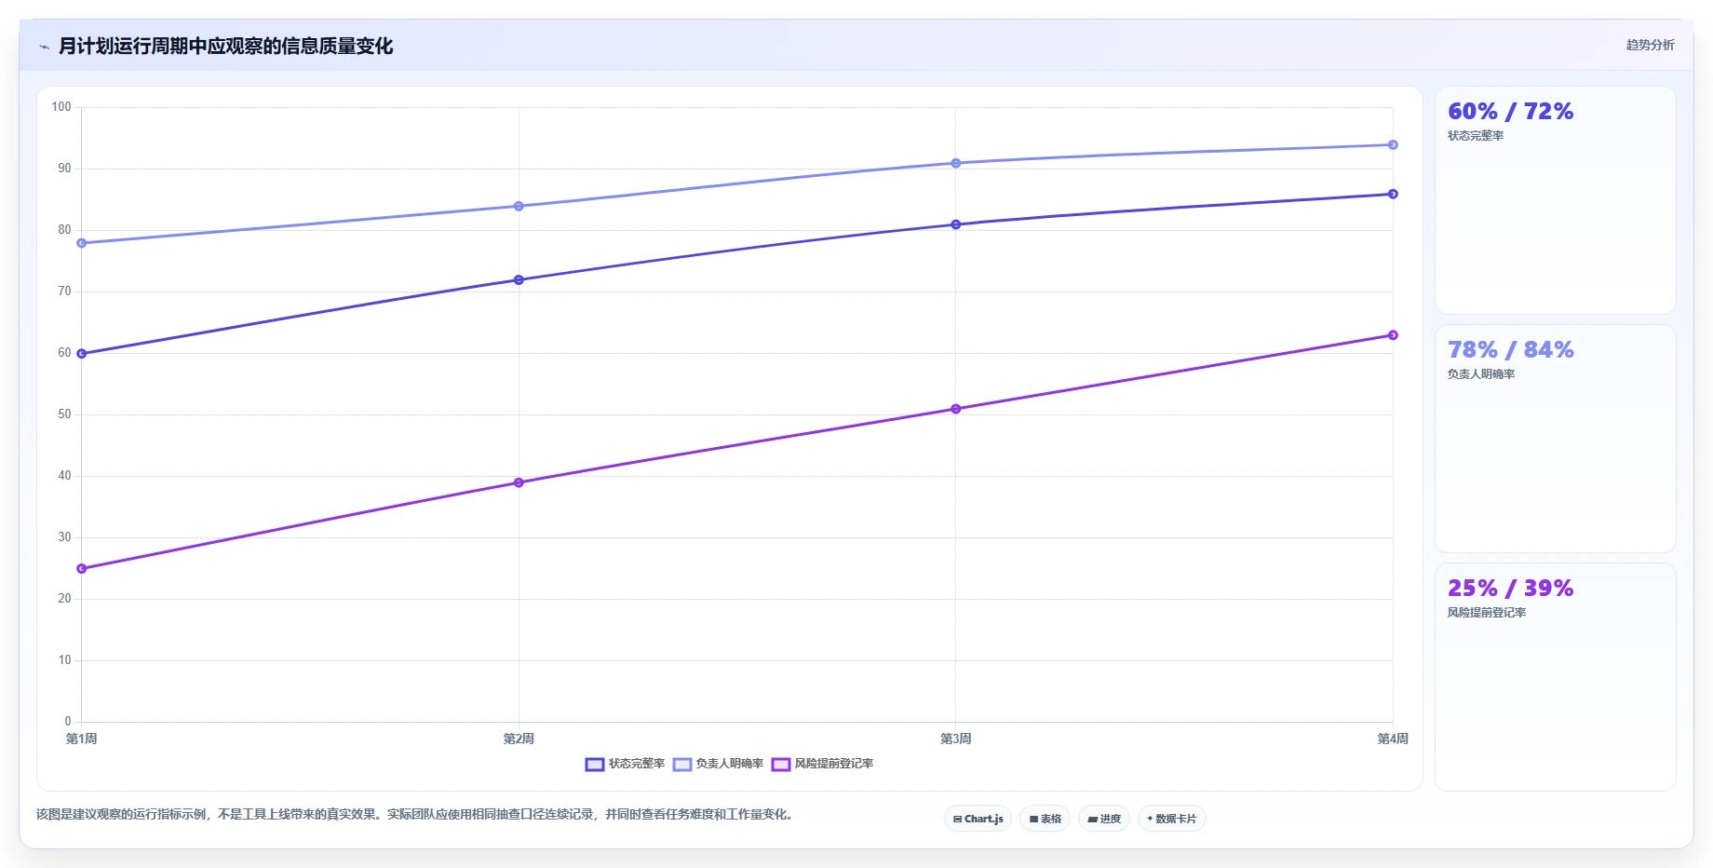Viewport: 1713px width, 868px height.
Task: Click 风险提前登记率 data point at 第1周
Action: tap(82, 568)
